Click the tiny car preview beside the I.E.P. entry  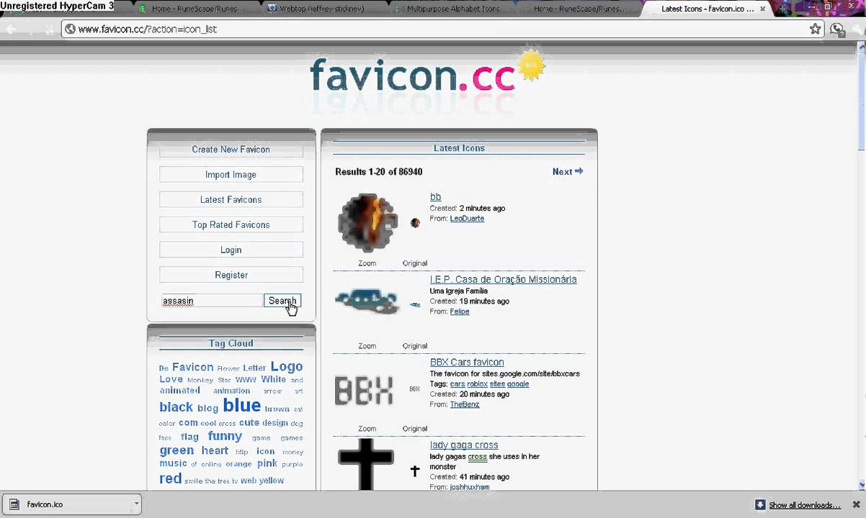point(415,304)
